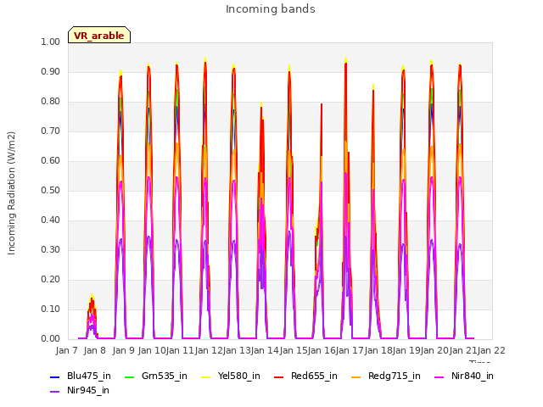Click the blue Blu475_in legend swatch
The width and height of the screenshot is (543, 407).
pyautogui.click(x=55, y=376)
